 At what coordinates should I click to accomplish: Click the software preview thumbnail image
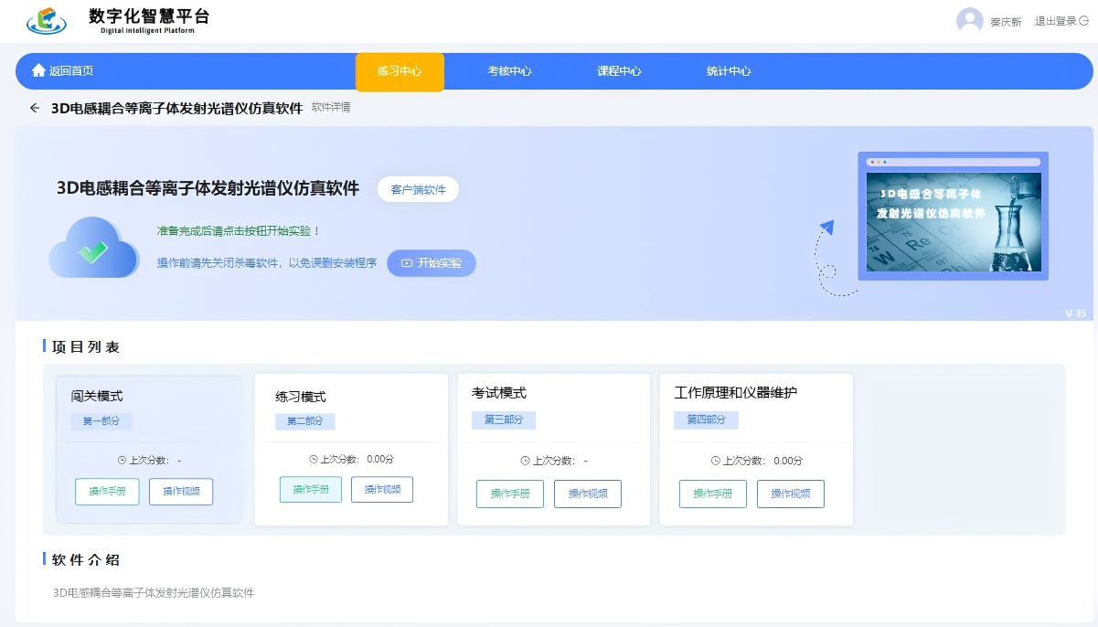(953, 218)
